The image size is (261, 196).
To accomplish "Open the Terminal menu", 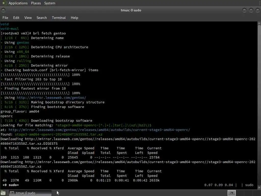I will 59,18.
